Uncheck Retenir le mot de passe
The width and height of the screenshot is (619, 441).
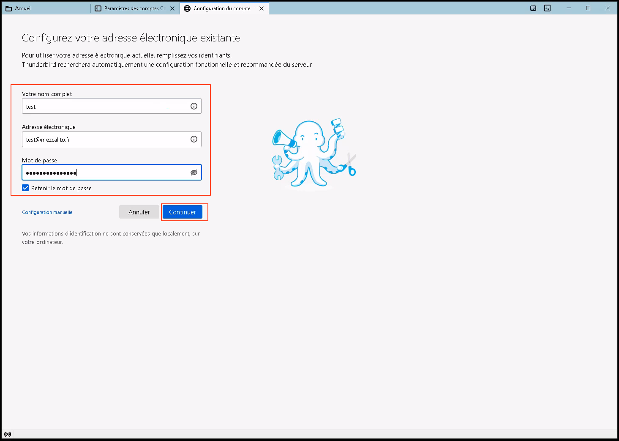click(26, 188)
